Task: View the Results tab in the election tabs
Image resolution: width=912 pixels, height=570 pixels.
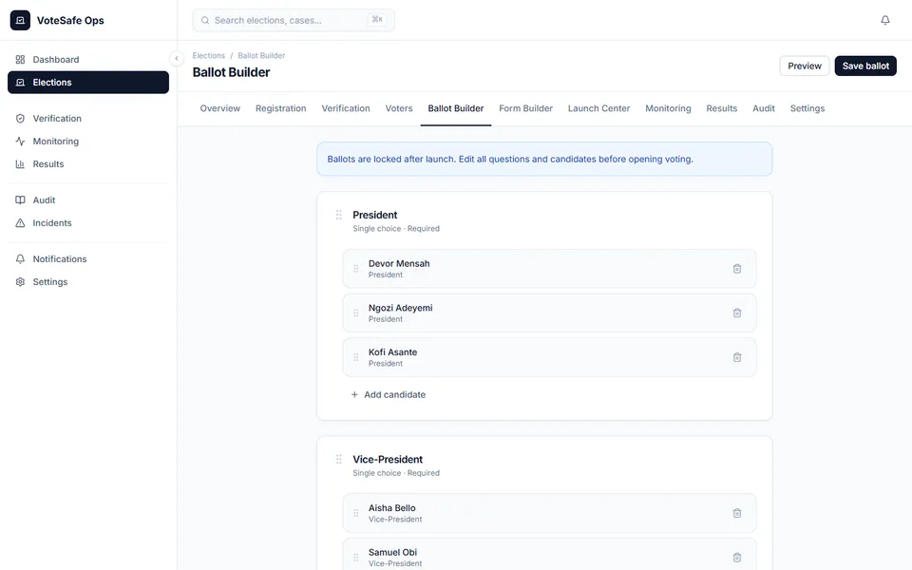Action: point(721,108)
